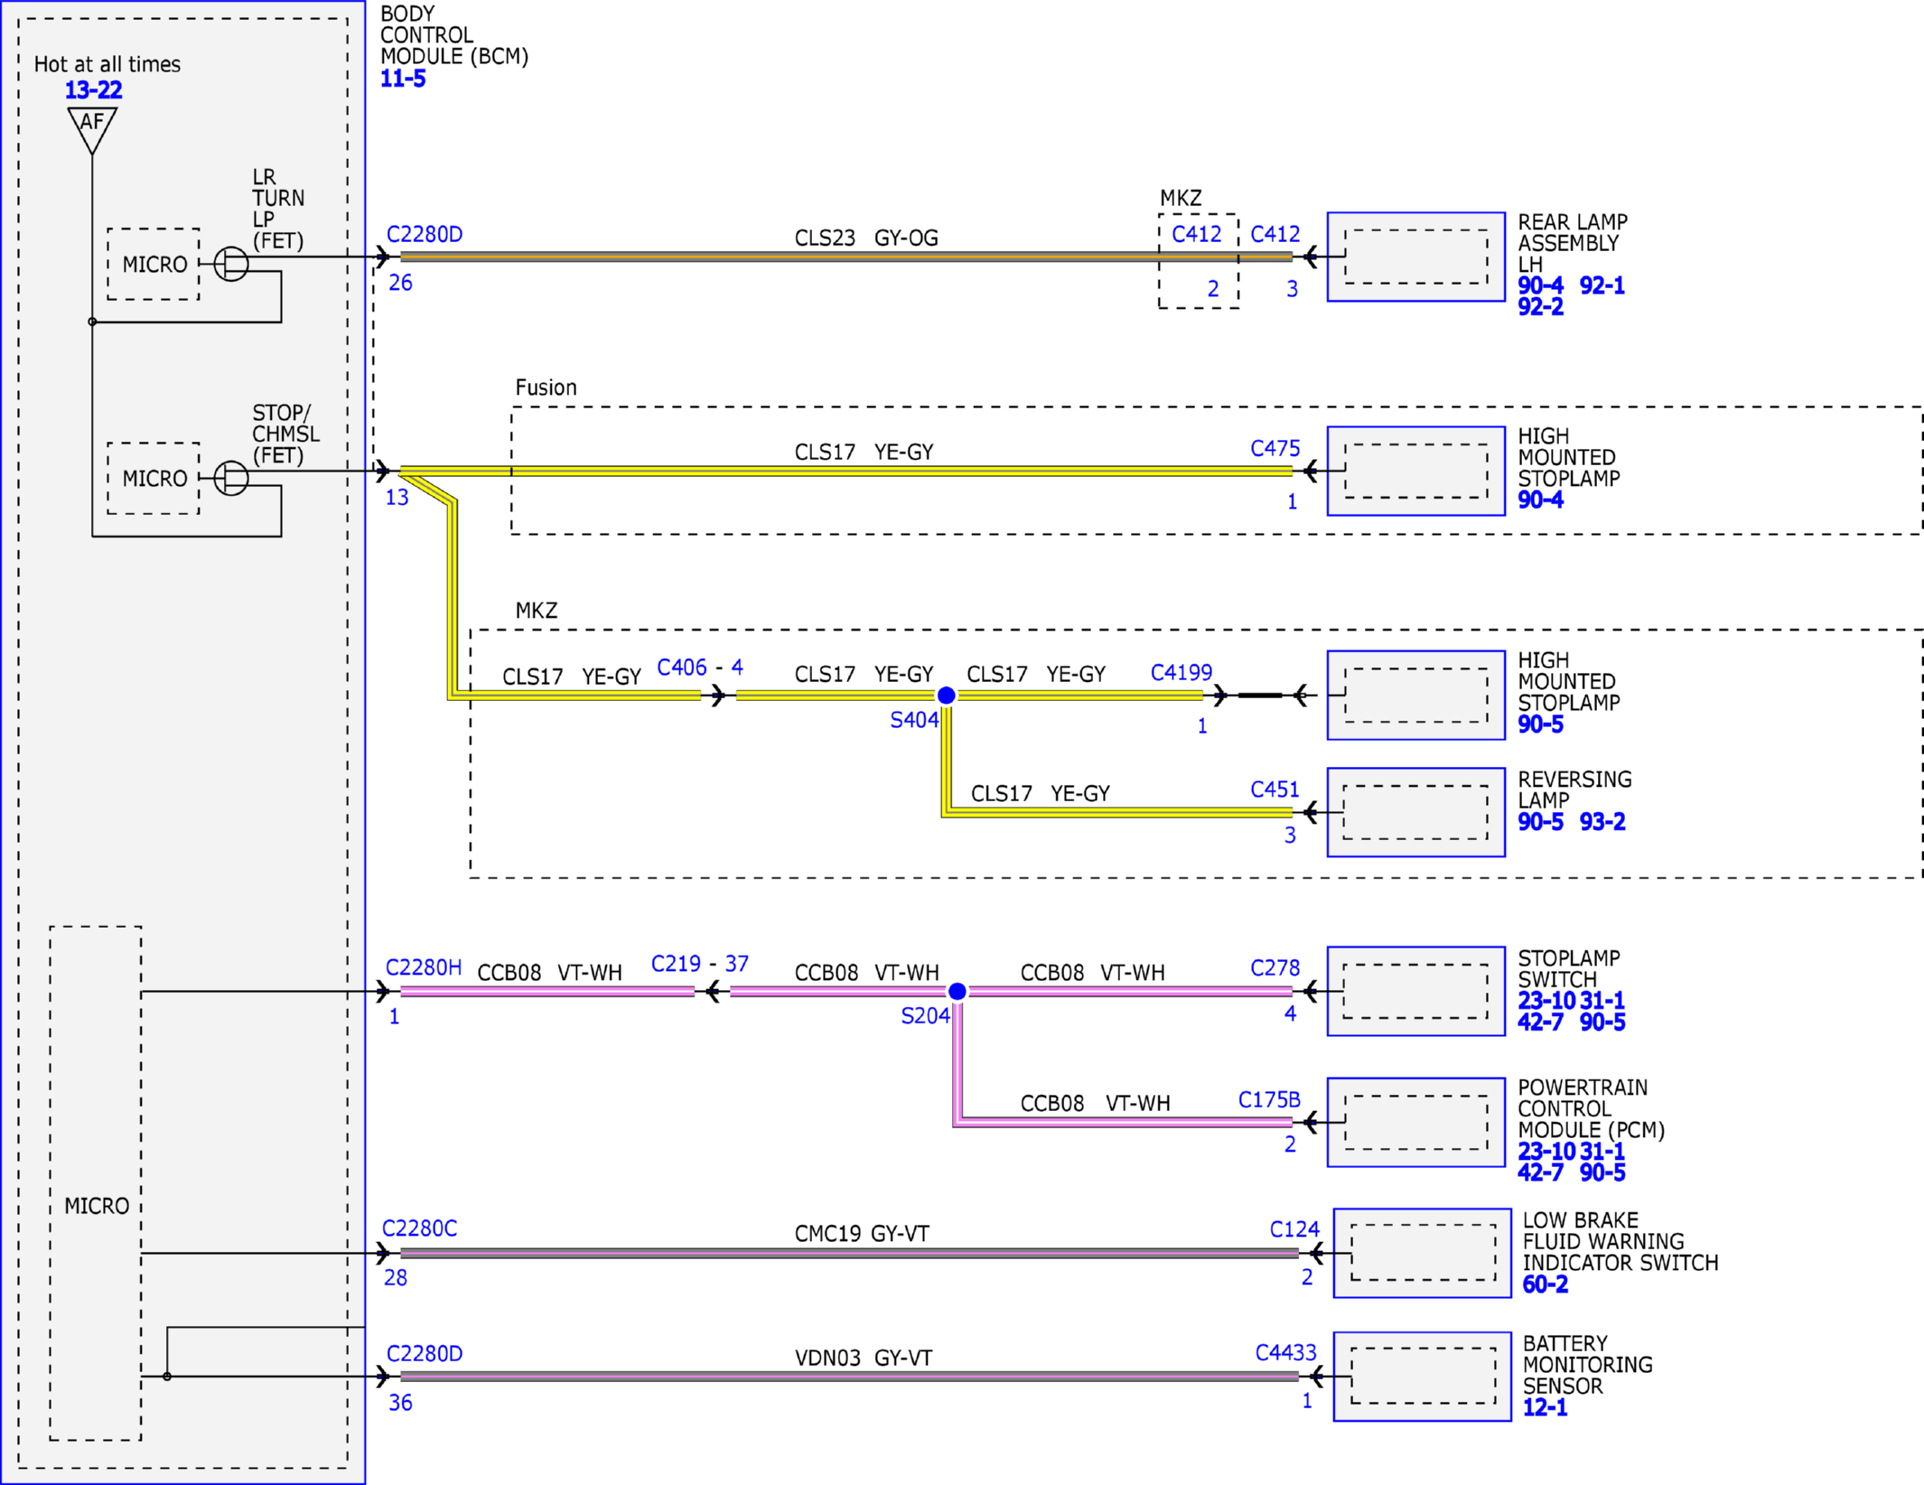Screen dimensions: 1924x1485
Task: Click the 93-2 reversing lamp reference
Action: tap(1603, 822)
